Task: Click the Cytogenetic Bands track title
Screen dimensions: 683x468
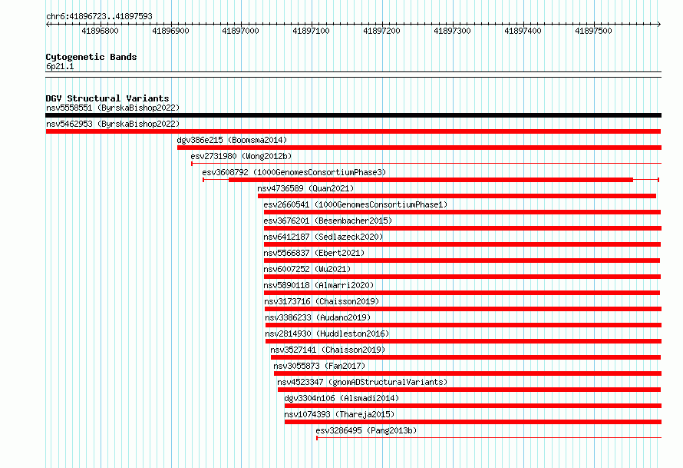Action: pos(91,57)
